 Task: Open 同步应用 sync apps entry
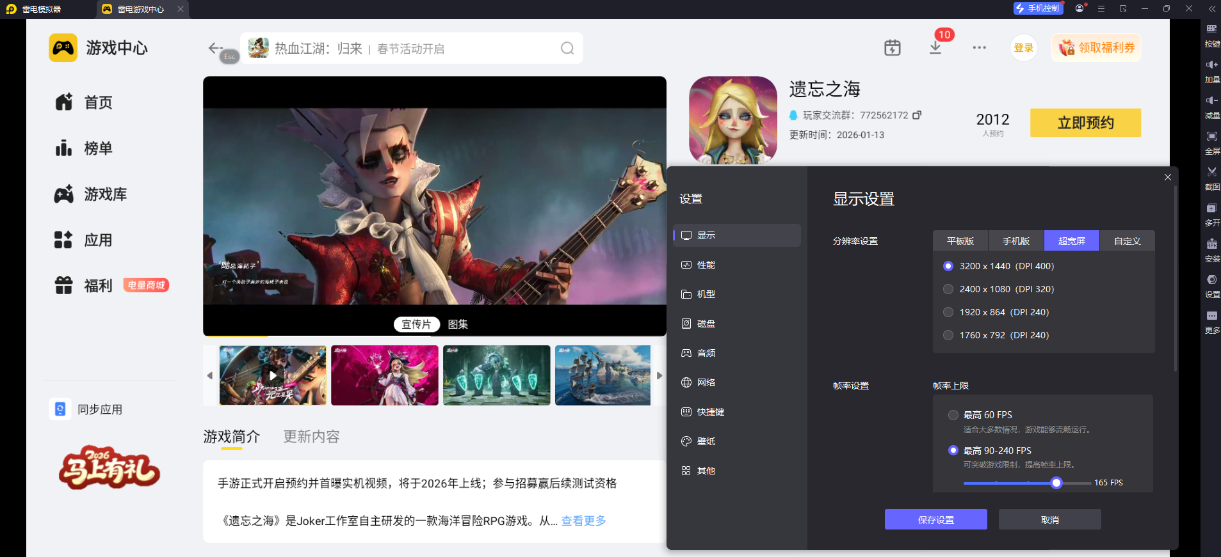click(86, 409)
